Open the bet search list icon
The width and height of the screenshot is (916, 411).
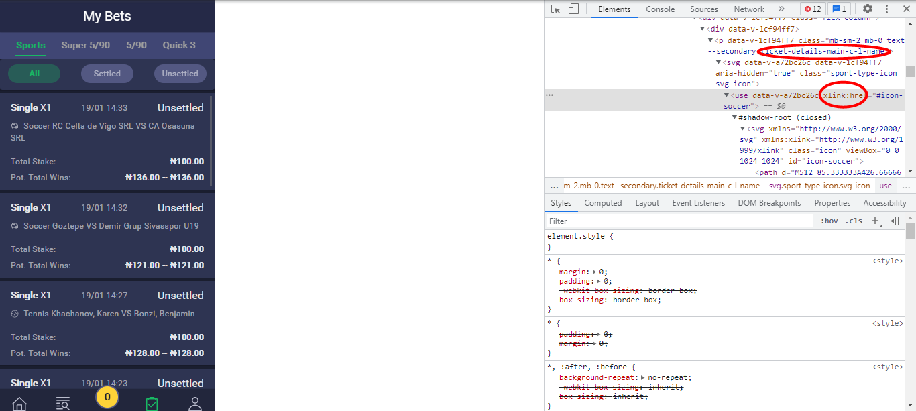[63, 402]
